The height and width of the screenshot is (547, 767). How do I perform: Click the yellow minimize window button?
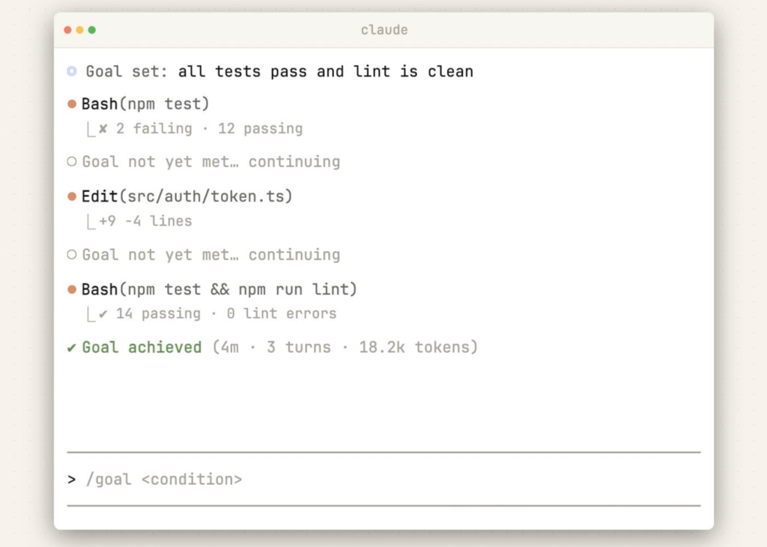tap(79, 30)
